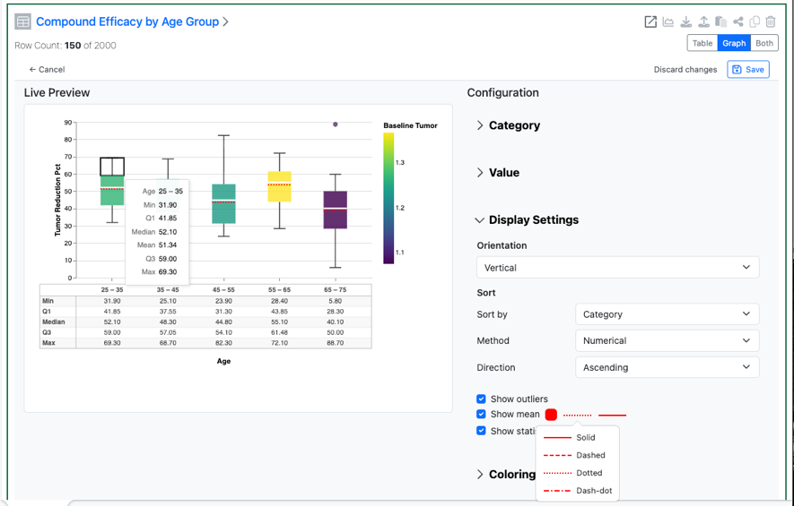This screenshot has height=506, width=794.
Task: Open the Orientation dropdown
Action: click(x=618, y=268)
